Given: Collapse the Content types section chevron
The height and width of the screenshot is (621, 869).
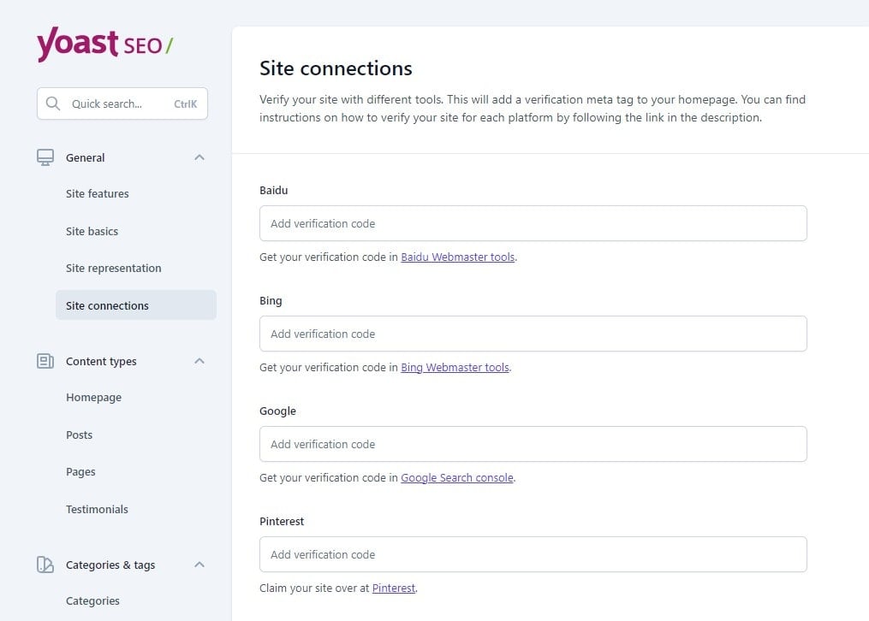Looking at the screenshot, I should (199, 362).
